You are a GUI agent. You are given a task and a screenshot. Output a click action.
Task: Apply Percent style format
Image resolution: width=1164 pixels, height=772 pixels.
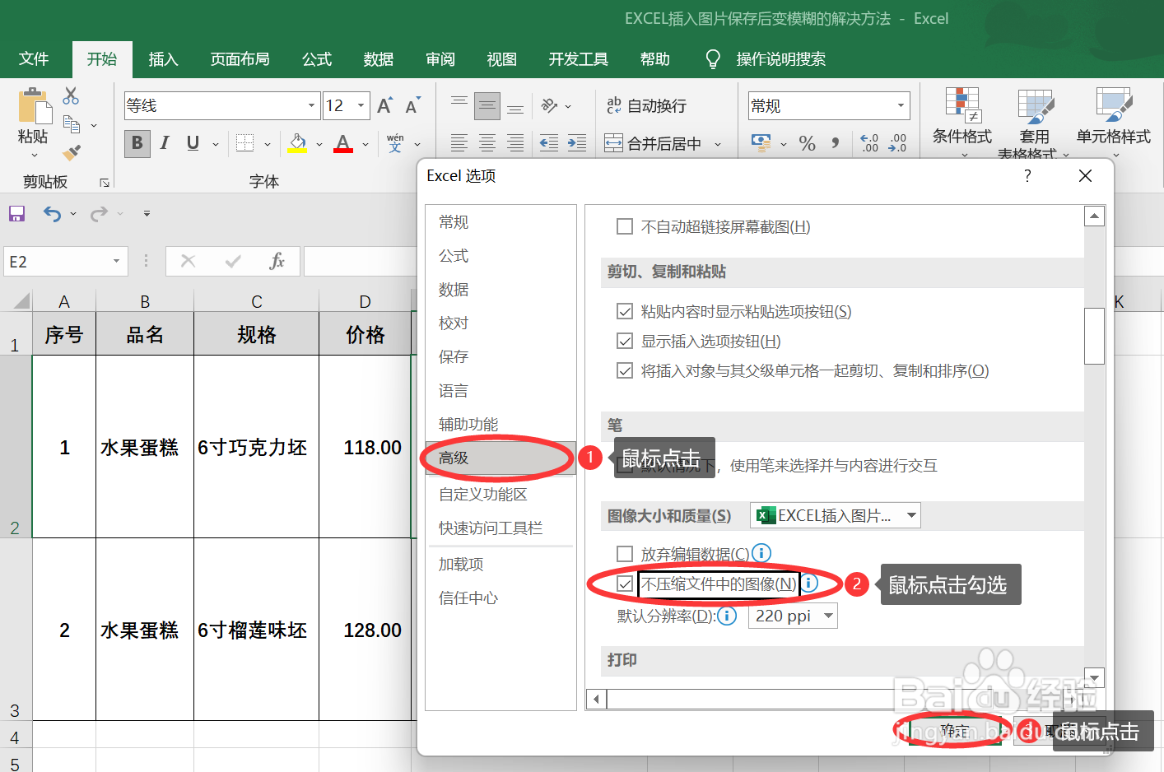pos(808,144)
